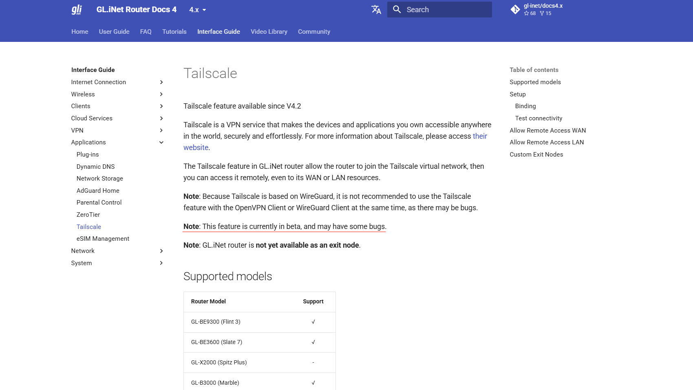
Task: Select AdGuard Home in the sidebar
Action: 98,191
